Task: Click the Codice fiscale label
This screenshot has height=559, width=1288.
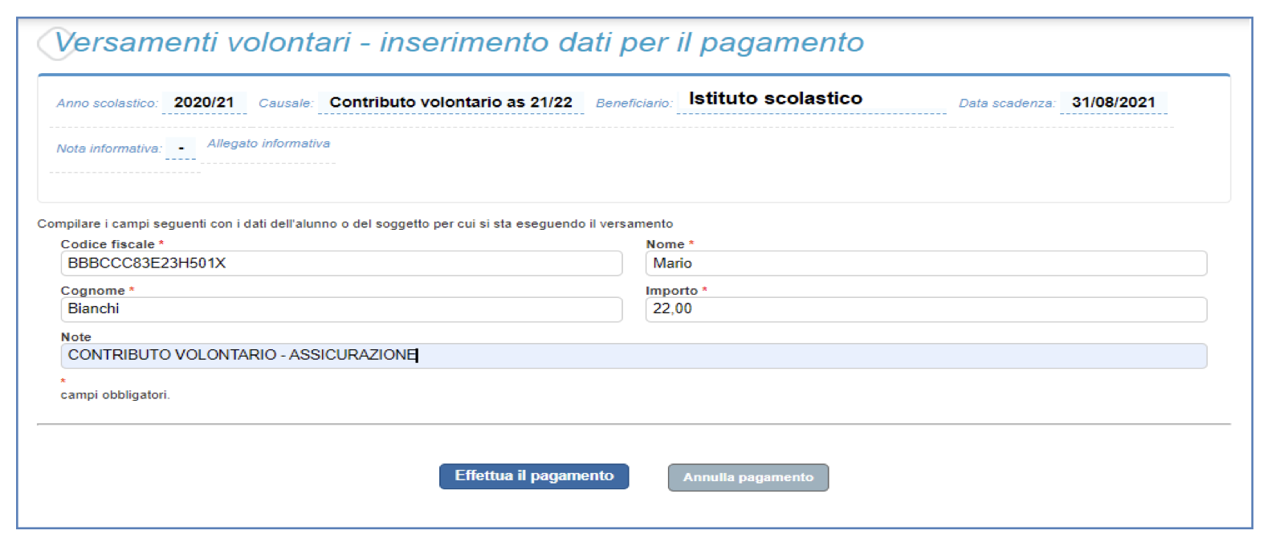Action: (x=108, y=244)
